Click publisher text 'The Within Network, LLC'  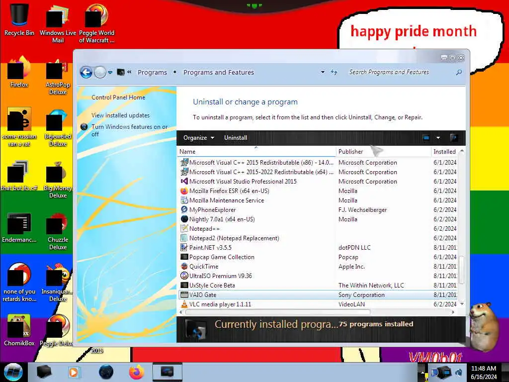pos(371,285)
